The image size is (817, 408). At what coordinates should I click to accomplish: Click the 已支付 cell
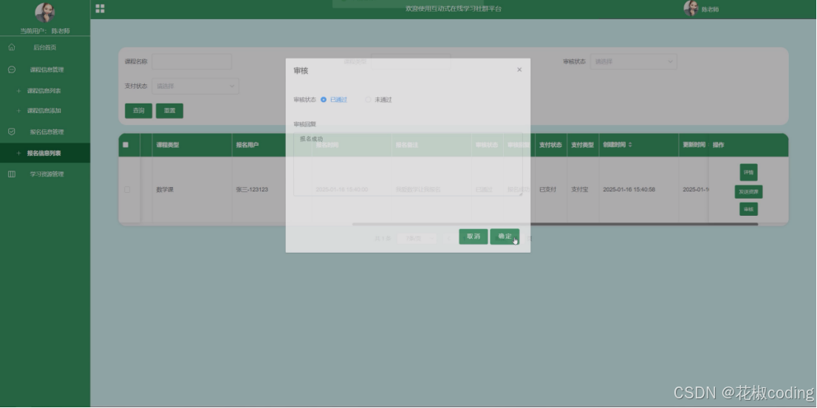point(547,190)
